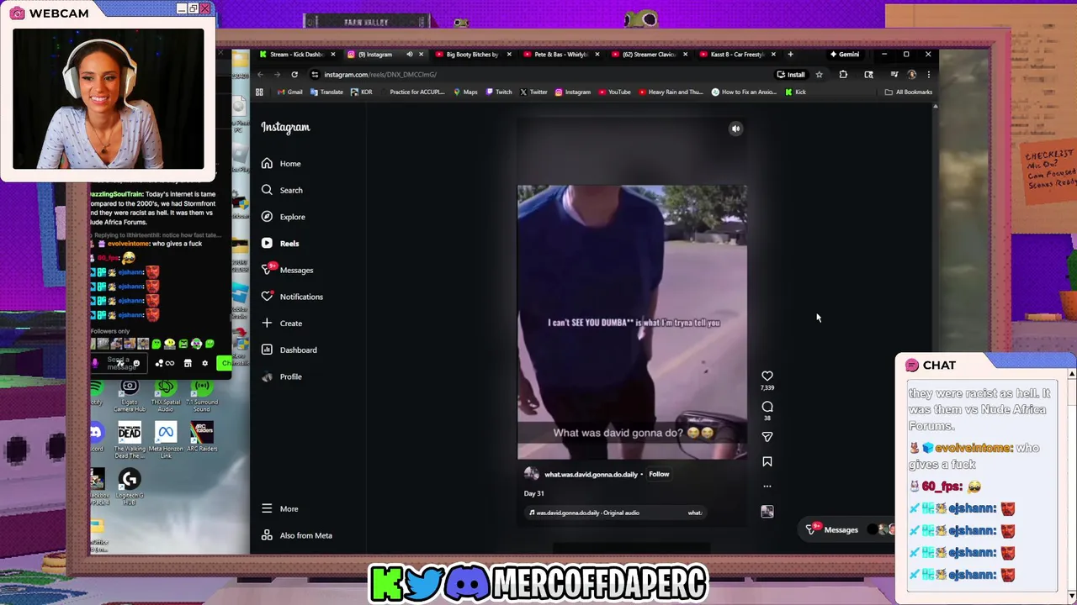Switch to Stream - Kick Dashboard tab

[x=296, y=55]
